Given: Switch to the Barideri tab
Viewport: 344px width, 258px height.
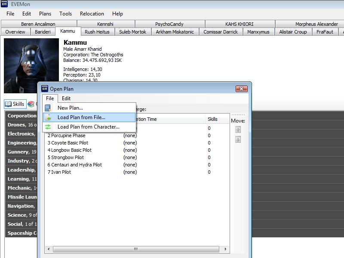Looking at the screenshot, I should click(x=43, y=32).
